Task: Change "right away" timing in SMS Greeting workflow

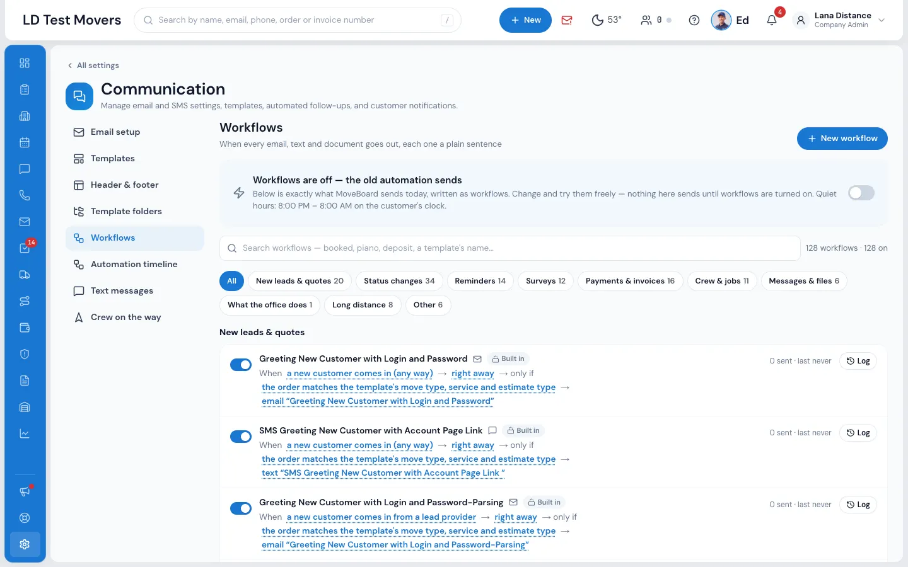Action: [x=473, y=445]
